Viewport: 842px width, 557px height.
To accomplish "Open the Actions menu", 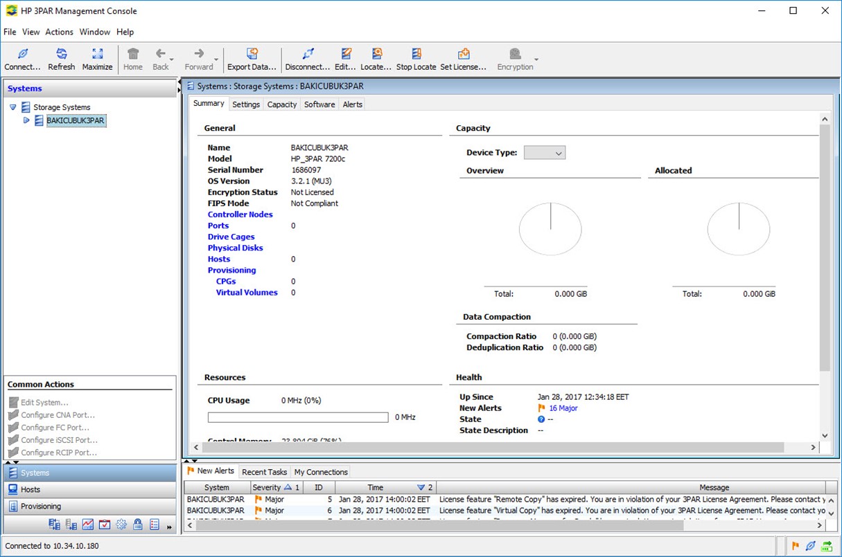I will coord(60,32).
